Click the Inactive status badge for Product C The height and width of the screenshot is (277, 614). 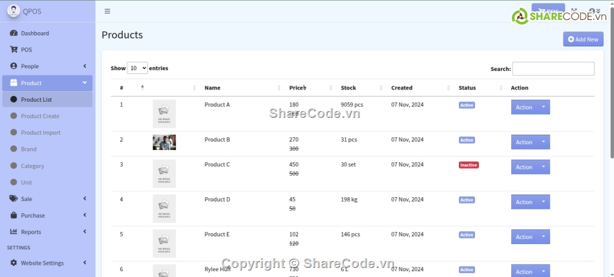(469, 165)
